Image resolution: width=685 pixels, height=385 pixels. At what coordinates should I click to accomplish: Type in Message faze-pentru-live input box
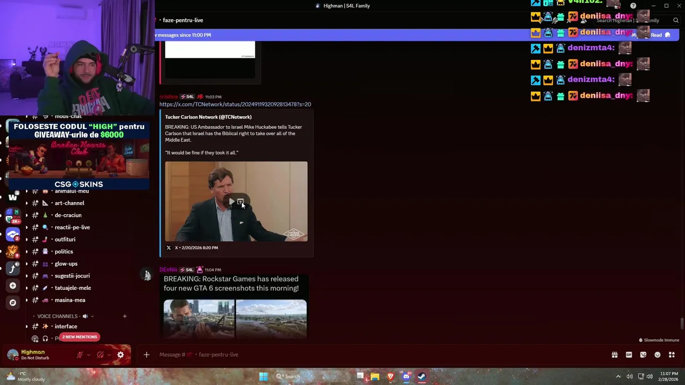[x=375, y=355]
